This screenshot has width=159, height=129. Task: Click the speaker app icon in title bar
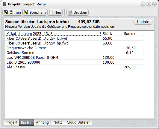click(x=5, y=4)
